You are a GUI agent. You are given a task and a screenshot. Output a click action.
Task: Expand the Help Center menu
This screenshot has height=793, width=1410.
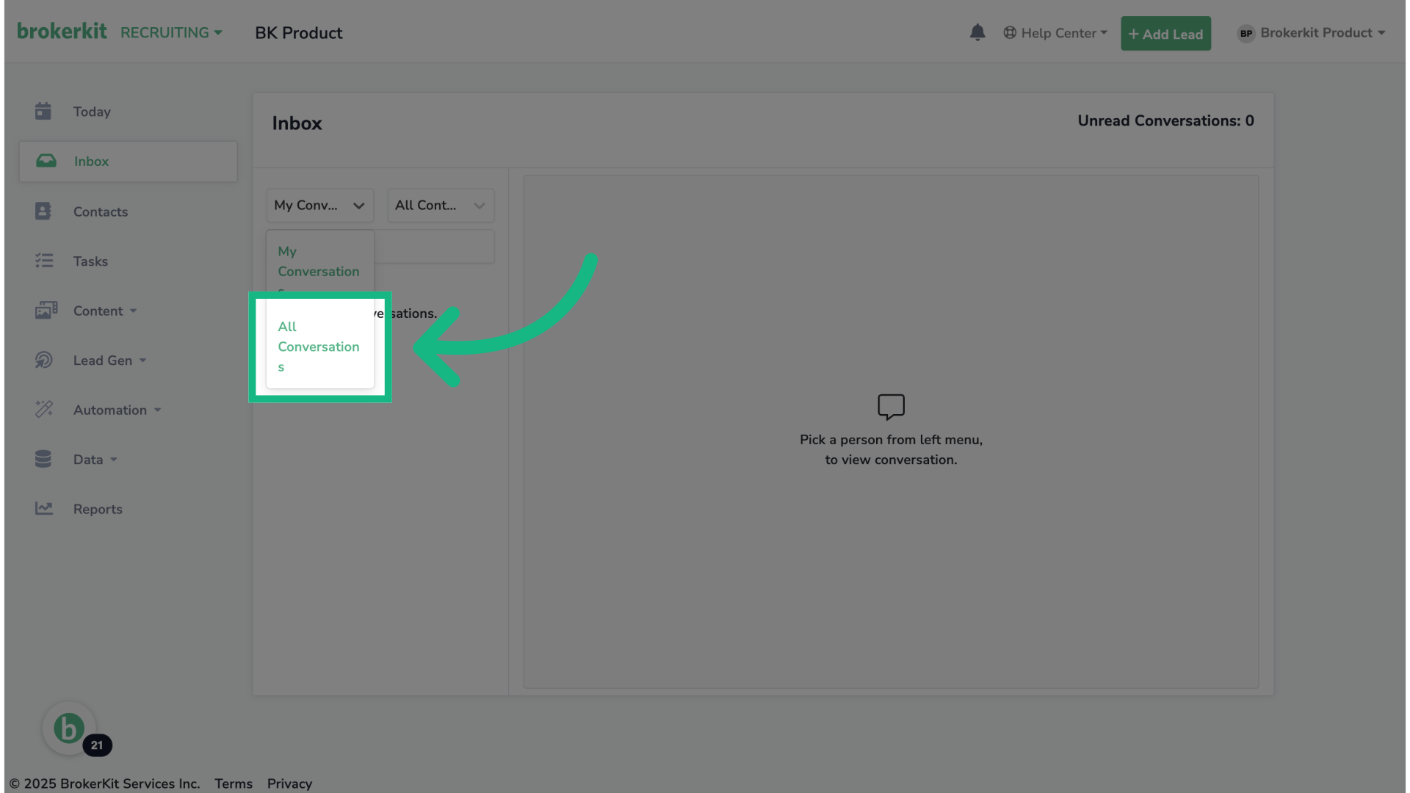1055,33
